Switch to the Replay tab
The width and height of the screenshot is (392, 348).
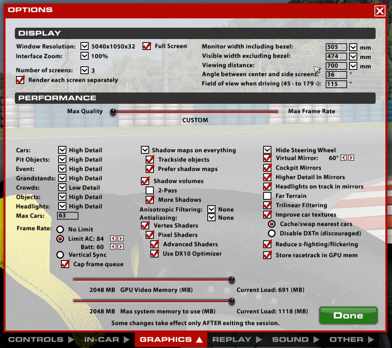237,339
